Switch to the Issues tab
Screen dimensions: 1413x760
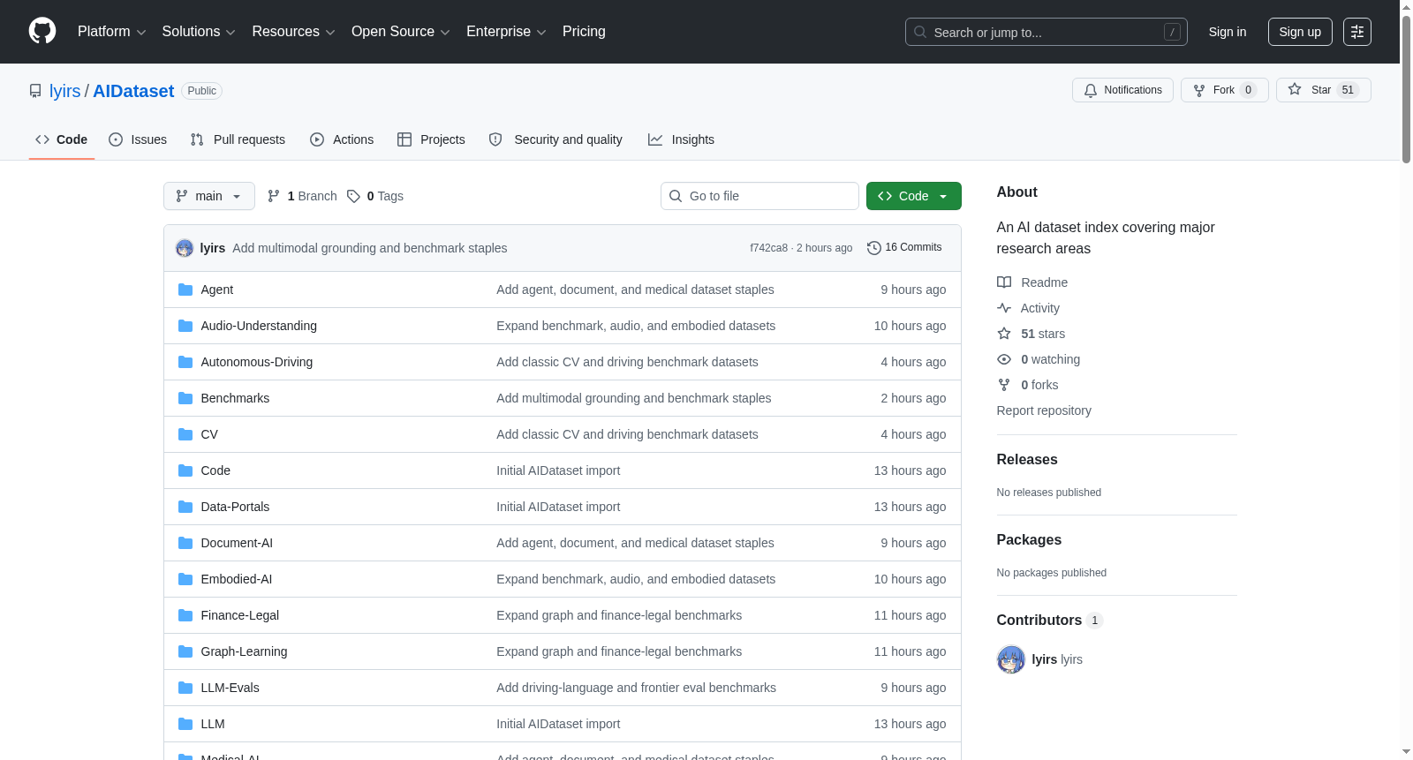138,139
